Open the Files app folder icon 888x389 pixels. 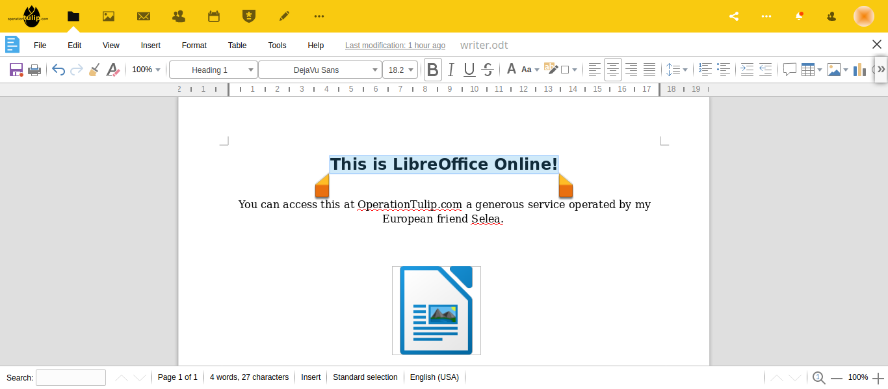click(x=73, y=16)
